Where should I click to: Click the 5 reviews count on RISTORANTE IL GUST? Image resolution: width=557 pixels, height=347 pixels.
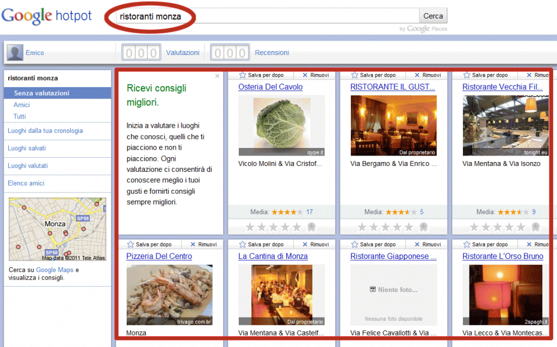tap(422, 212)
